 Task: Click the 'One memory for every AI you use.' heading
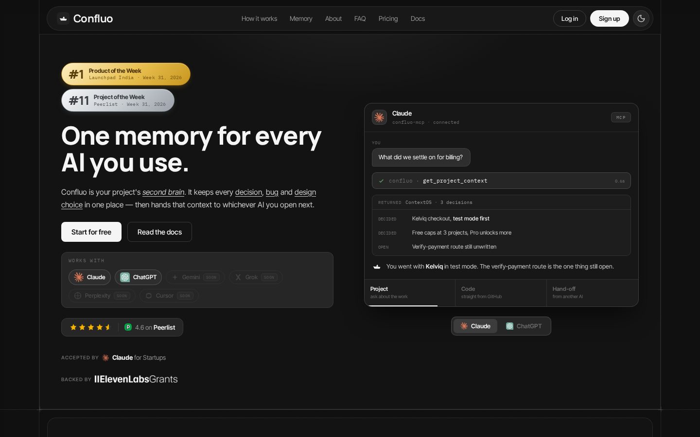pyautogui.click(x=191, y=149)
